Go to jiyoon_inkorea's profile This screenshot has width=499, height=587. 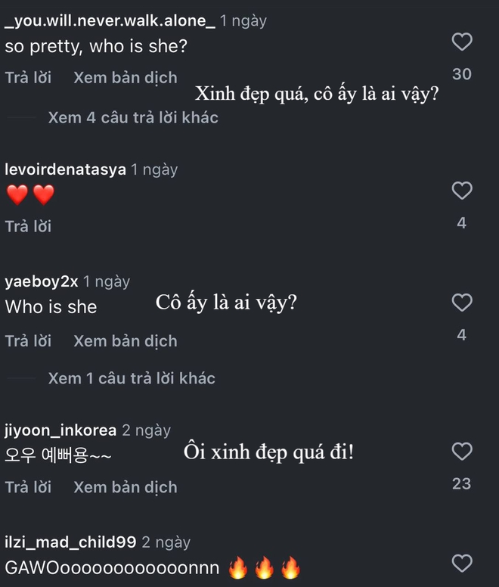tap(60, 430)
